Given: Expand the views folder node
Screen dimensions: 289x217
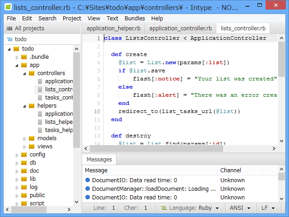Looking at the screenshot, I should [24, 147].
